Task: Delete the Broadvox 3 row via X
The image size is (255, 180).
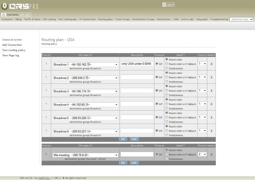Action: click(x=211, y=90)
